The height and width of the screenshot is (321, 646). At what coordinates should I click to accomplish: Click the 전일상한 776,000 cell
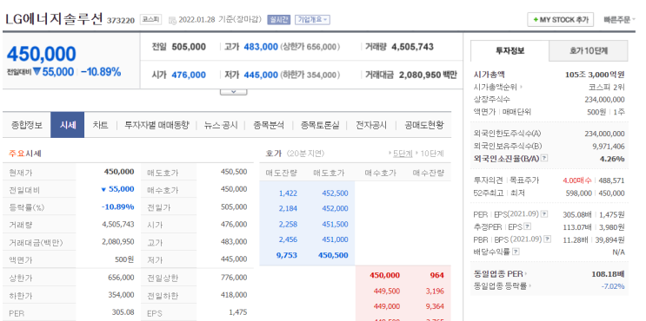coord(234,278)
